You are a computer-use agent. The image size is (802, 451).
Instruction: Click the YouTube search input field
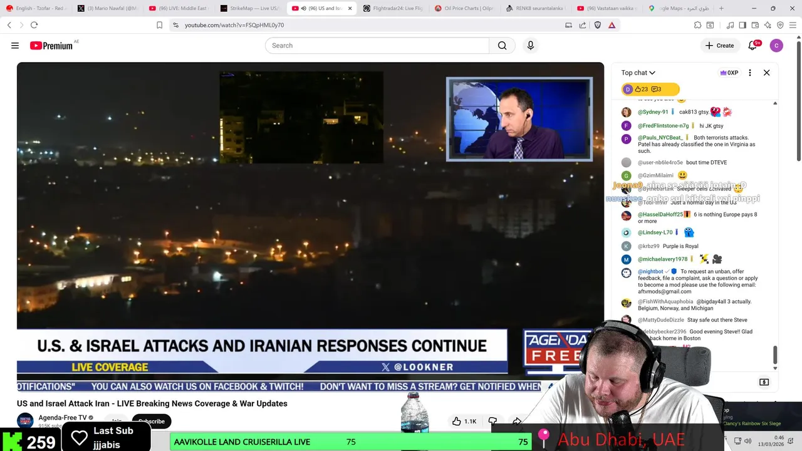pos(377,46)
